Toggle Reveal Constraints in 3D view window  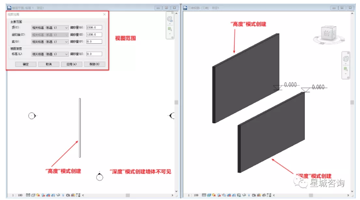269,195
